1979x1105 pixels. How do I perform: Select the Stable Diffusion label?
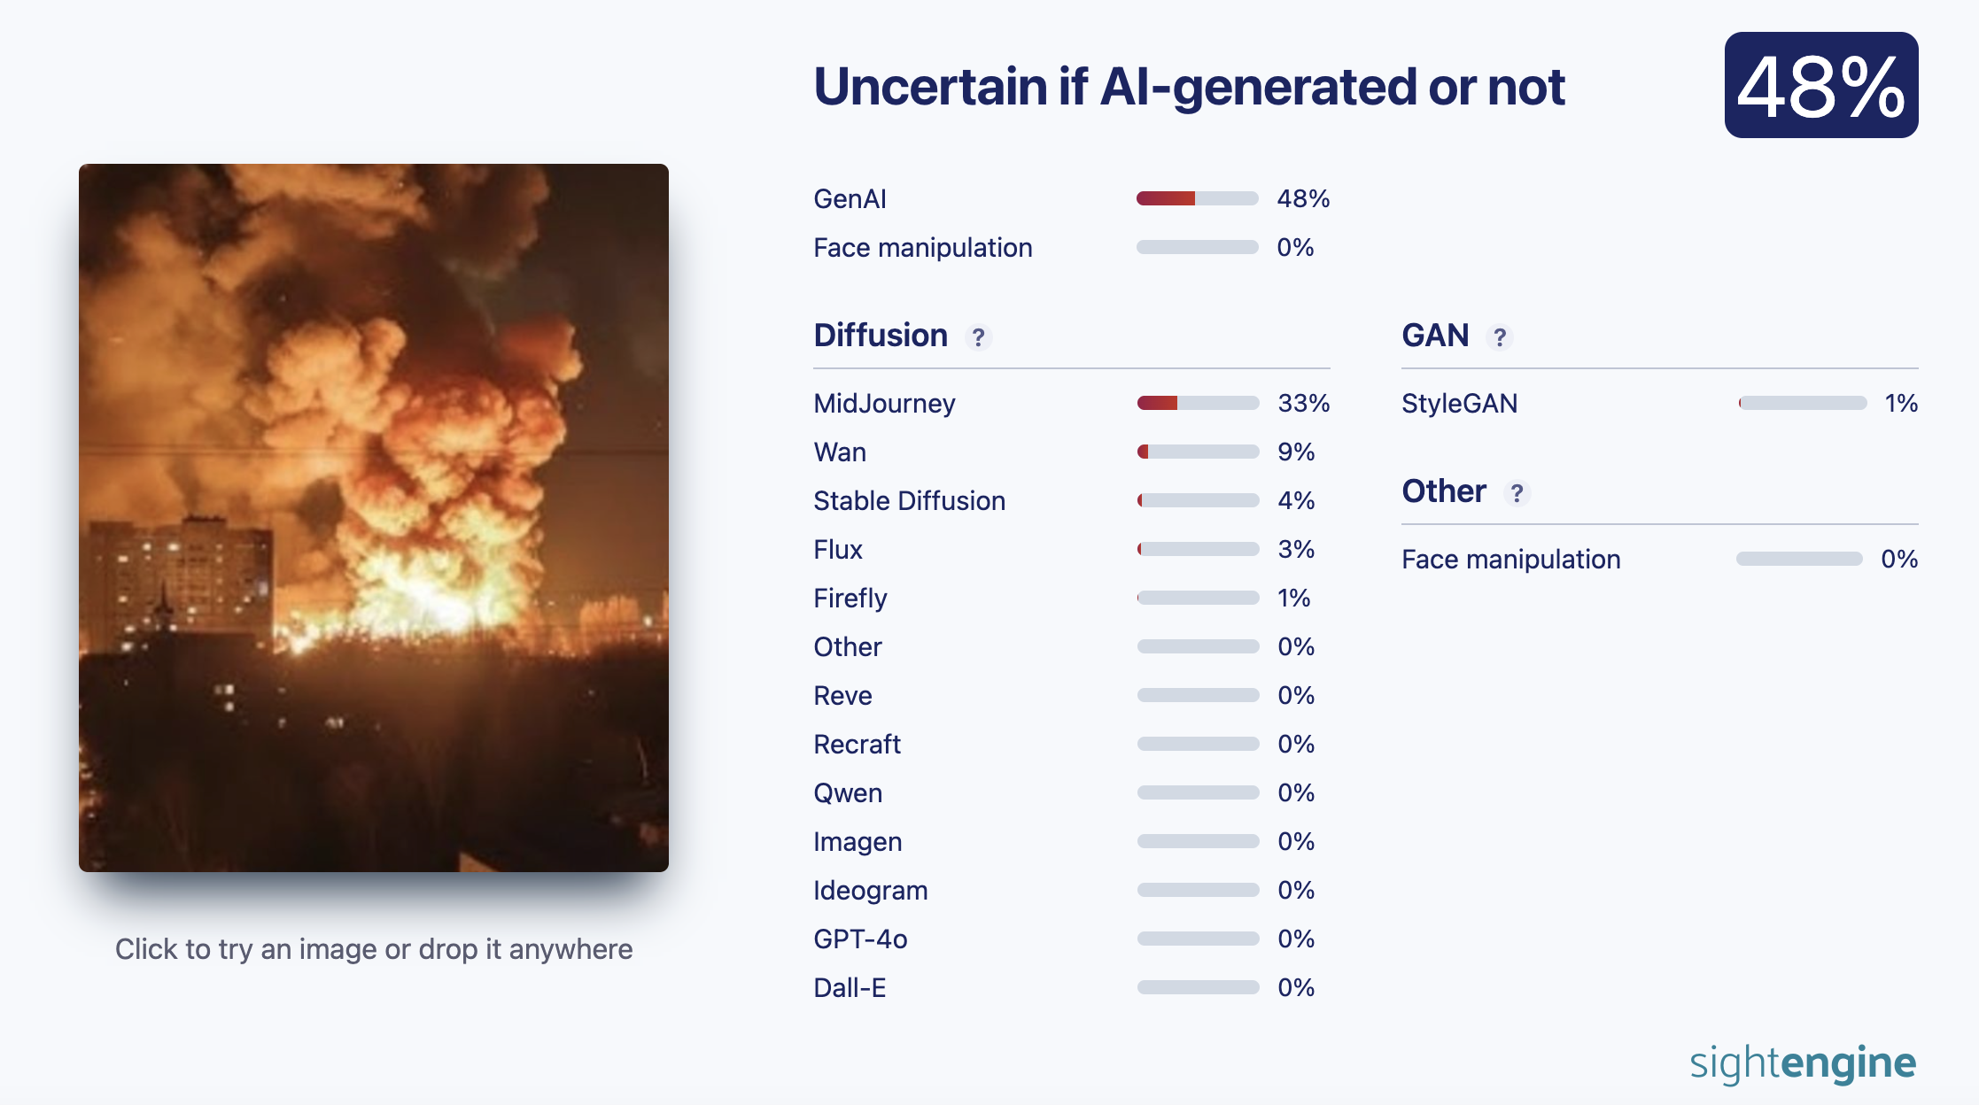tap(909, 501)
